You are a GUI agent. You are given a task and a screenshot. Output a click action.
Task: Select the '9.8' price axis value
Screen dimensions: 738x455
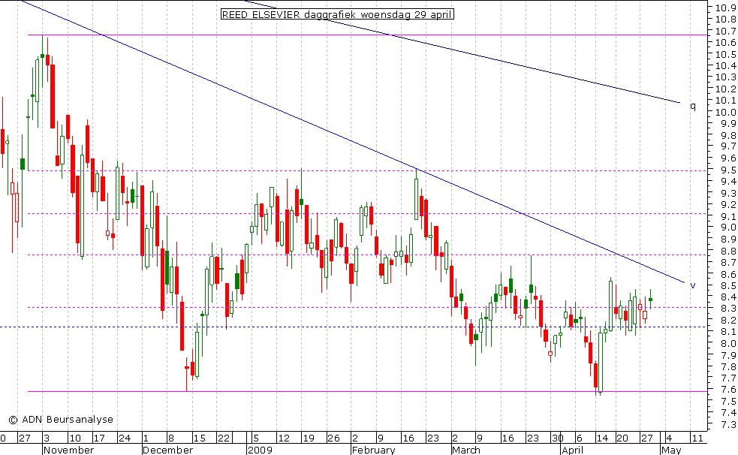point(727,135)
